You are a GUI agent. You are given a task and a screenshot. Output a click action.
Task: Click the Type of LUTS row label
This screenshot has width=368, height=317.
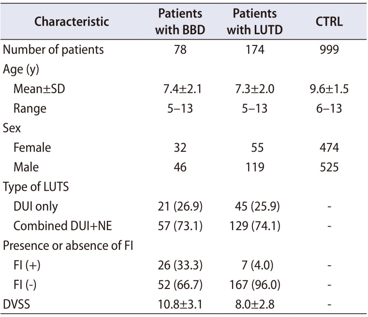(36, 187)
